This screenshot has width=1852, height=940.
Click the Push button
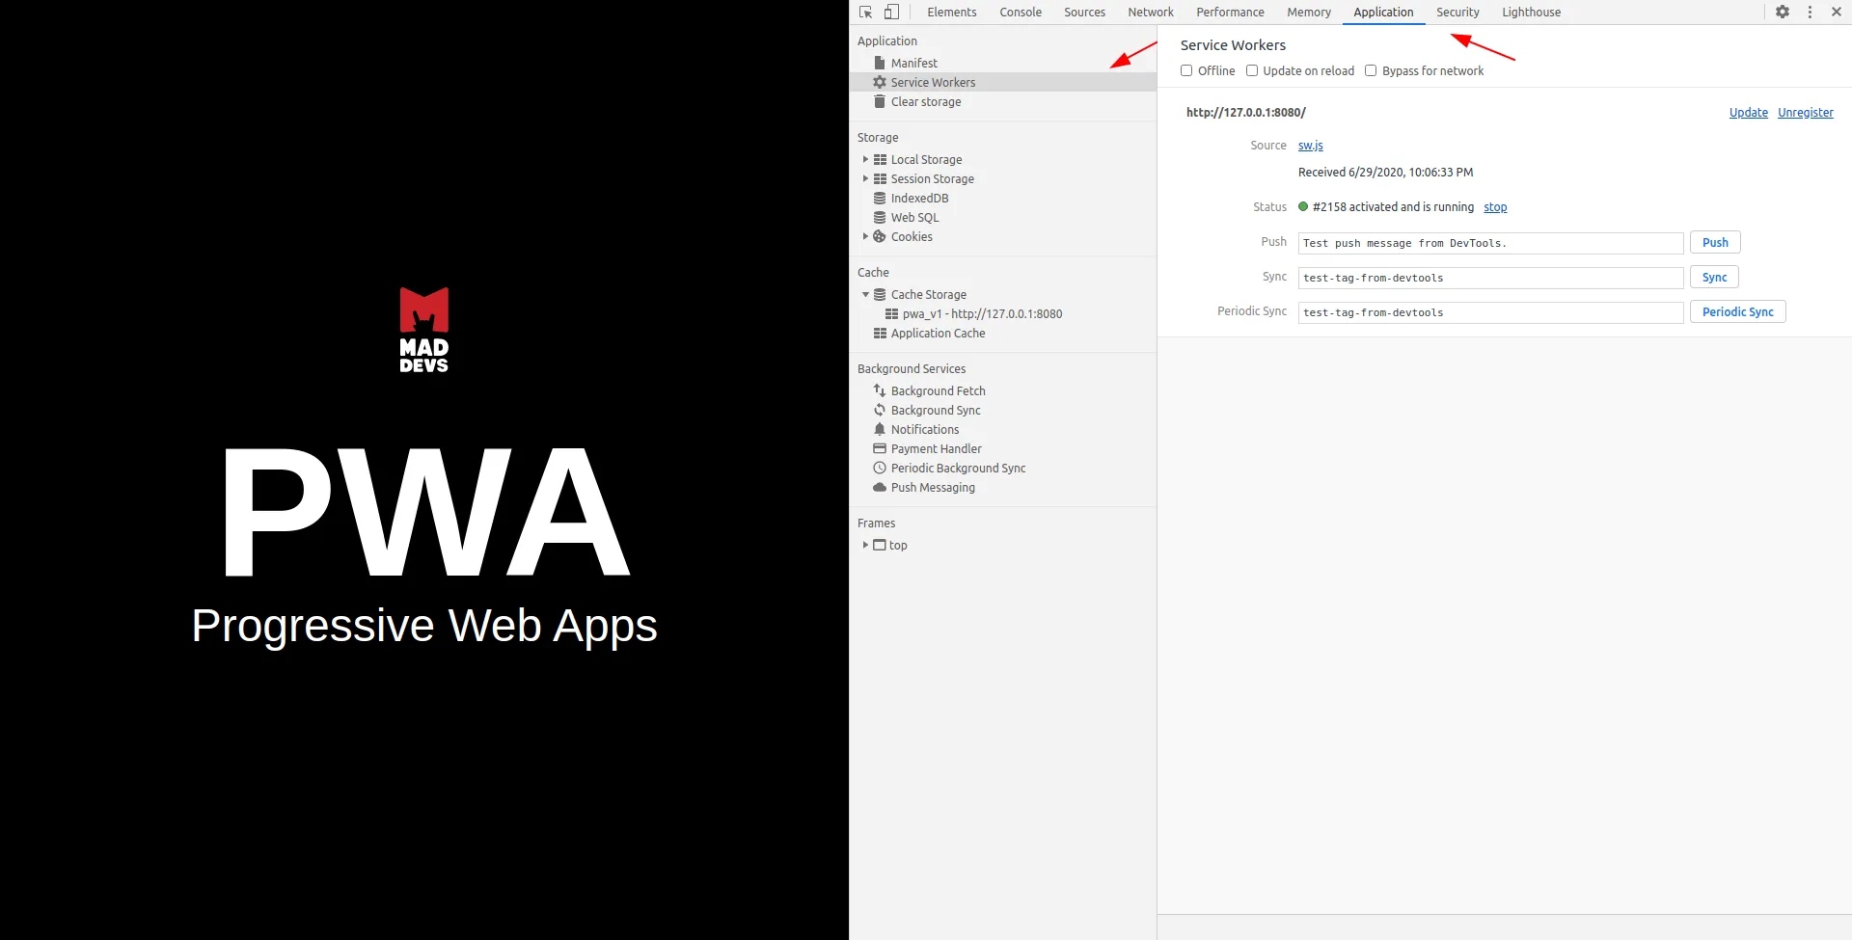[1715, 243]
